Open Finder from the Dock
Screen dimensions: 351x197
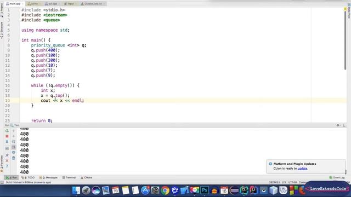(76, 190)
